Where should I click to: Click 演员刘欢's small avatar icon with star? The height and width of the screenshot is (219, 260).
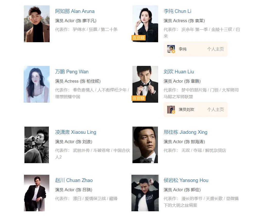171,110
